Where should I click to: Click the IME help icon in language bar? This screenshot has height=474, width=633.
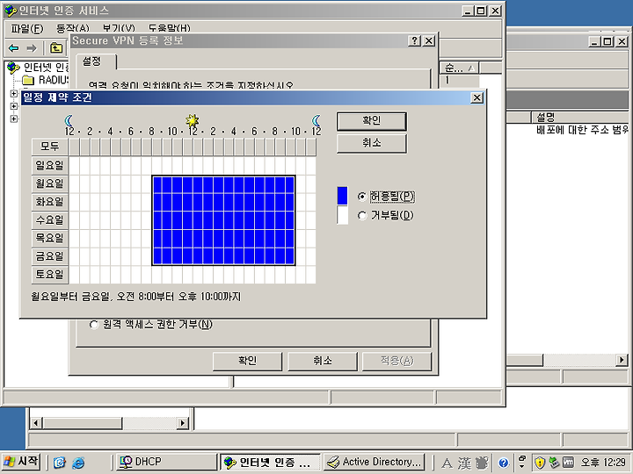(503, 463)
